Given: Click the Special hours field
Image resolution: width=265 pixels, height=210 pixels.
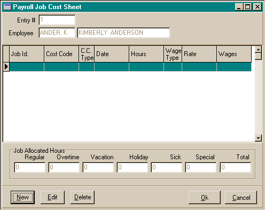Looking at the screenshot, I should (x=201, y=167).
